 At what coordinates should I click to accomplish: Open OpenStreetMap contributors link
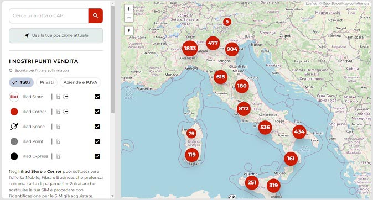[346, 3]
